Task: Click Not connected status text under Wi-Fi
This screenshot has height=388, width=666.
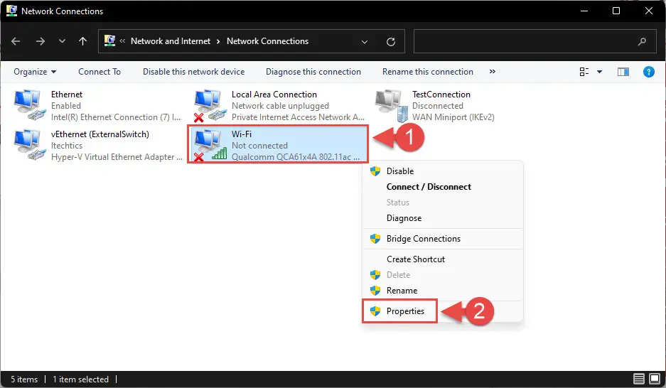Action: pos(259,146)
